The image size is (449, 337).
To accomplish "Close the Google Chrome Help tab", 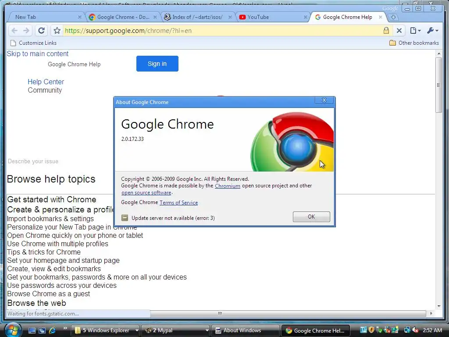I will click(x=380, y=17).
